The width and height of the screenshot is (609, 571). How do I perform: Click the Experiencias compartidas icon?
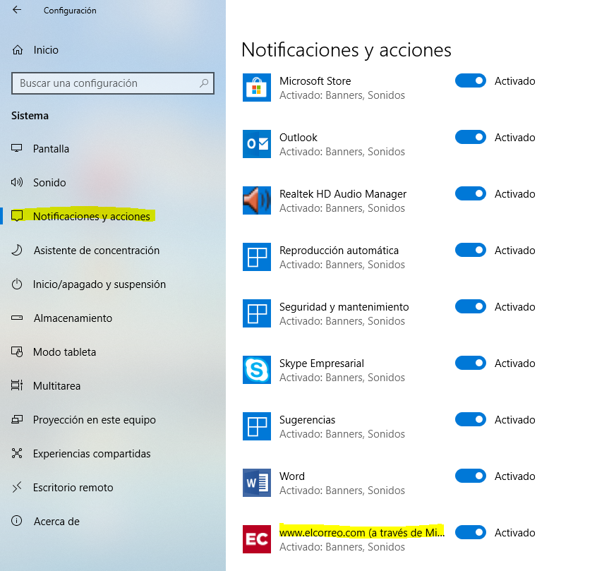pos(17,453)
